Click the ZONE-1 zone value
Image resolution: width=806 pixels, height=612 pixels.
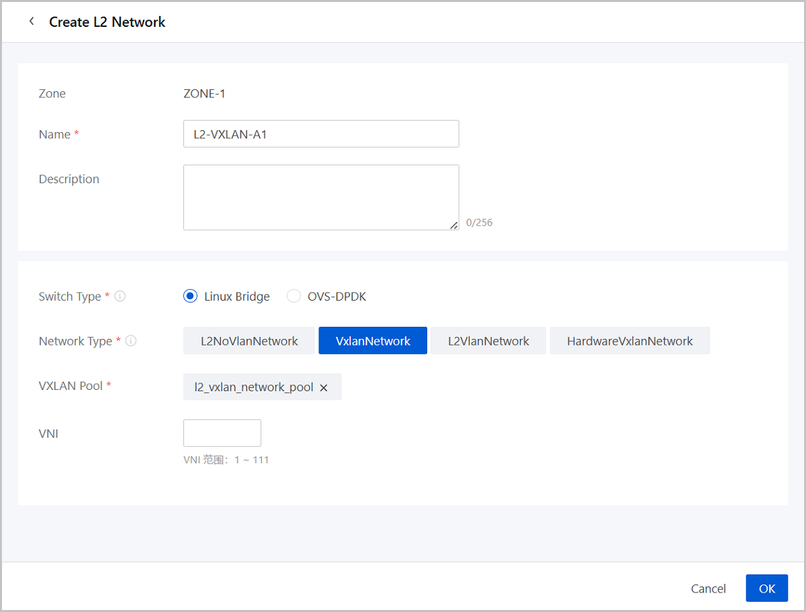pyautogui.click(x=204, y=93)
